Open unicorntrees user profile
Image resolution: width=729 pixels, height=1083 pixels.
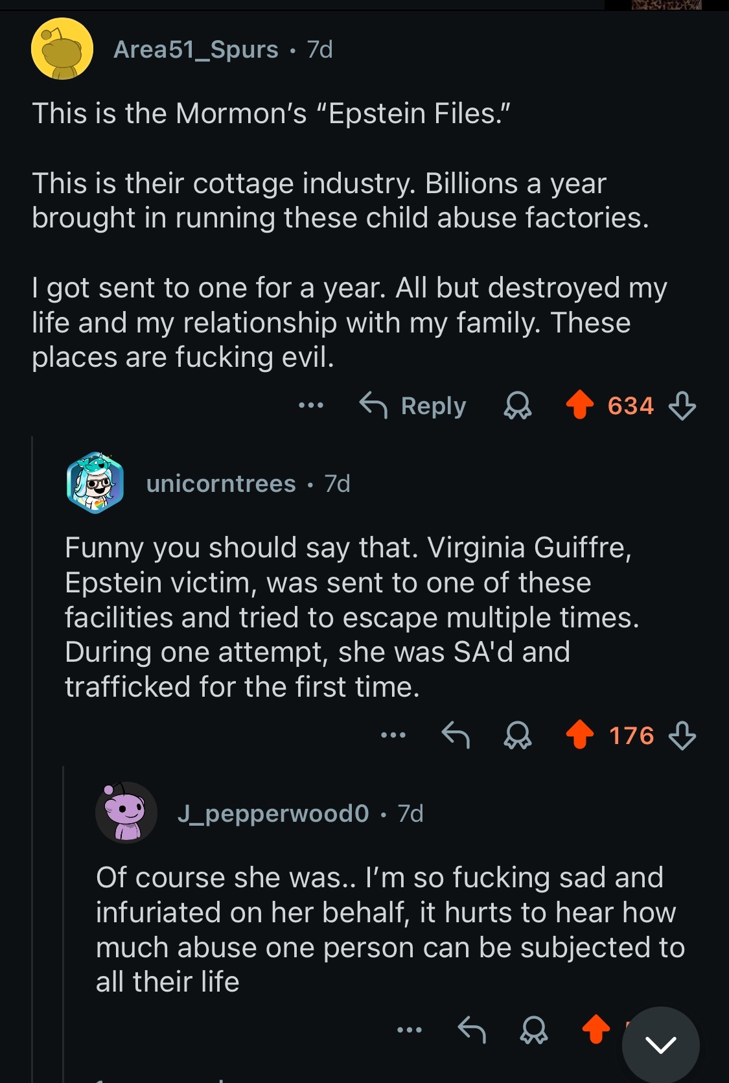coord(221,484)
